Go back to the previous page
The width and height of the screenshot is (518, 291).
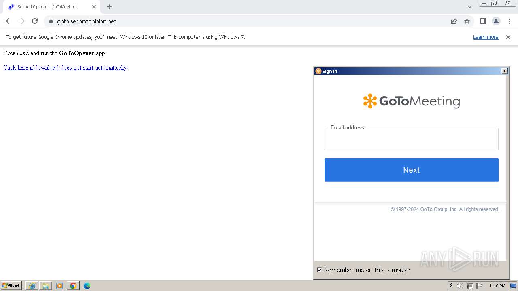click(x=9, y=21)
